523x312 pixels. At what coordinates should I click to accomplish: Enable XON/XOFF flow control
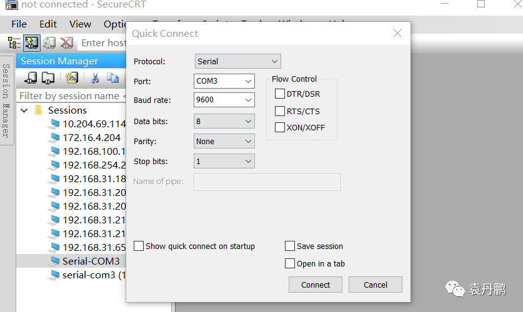pos(280,127)
